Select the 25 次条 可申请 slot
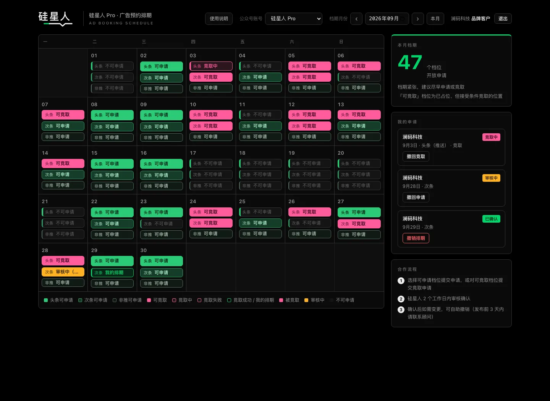Viewport: 550px width, 401px height. (x=260, y=223)
